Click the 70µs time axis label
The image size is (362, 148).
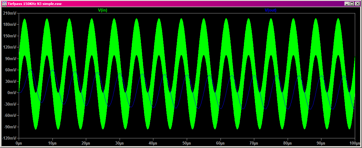tap(254, 143)
